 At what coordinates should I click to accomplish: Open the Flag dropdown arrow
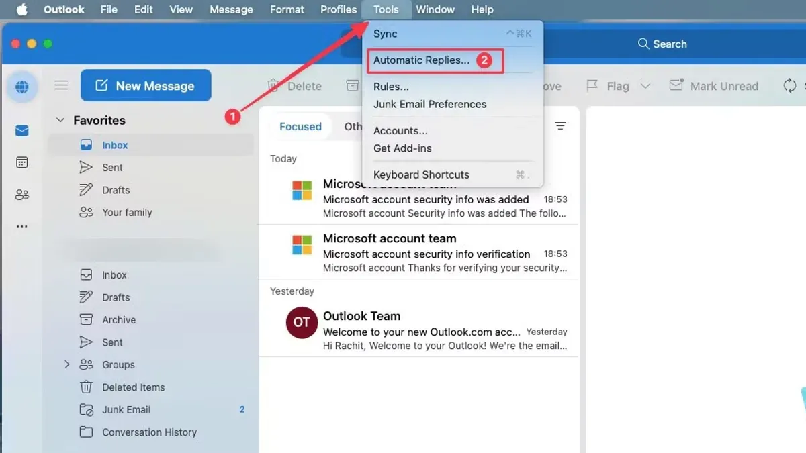pyautogui.click(x=645, y=86)
